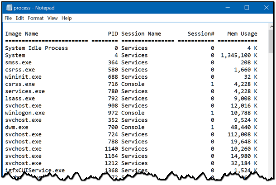Click the "smss.exe" process name
276x185 pixels.
[x=18, y=62]
